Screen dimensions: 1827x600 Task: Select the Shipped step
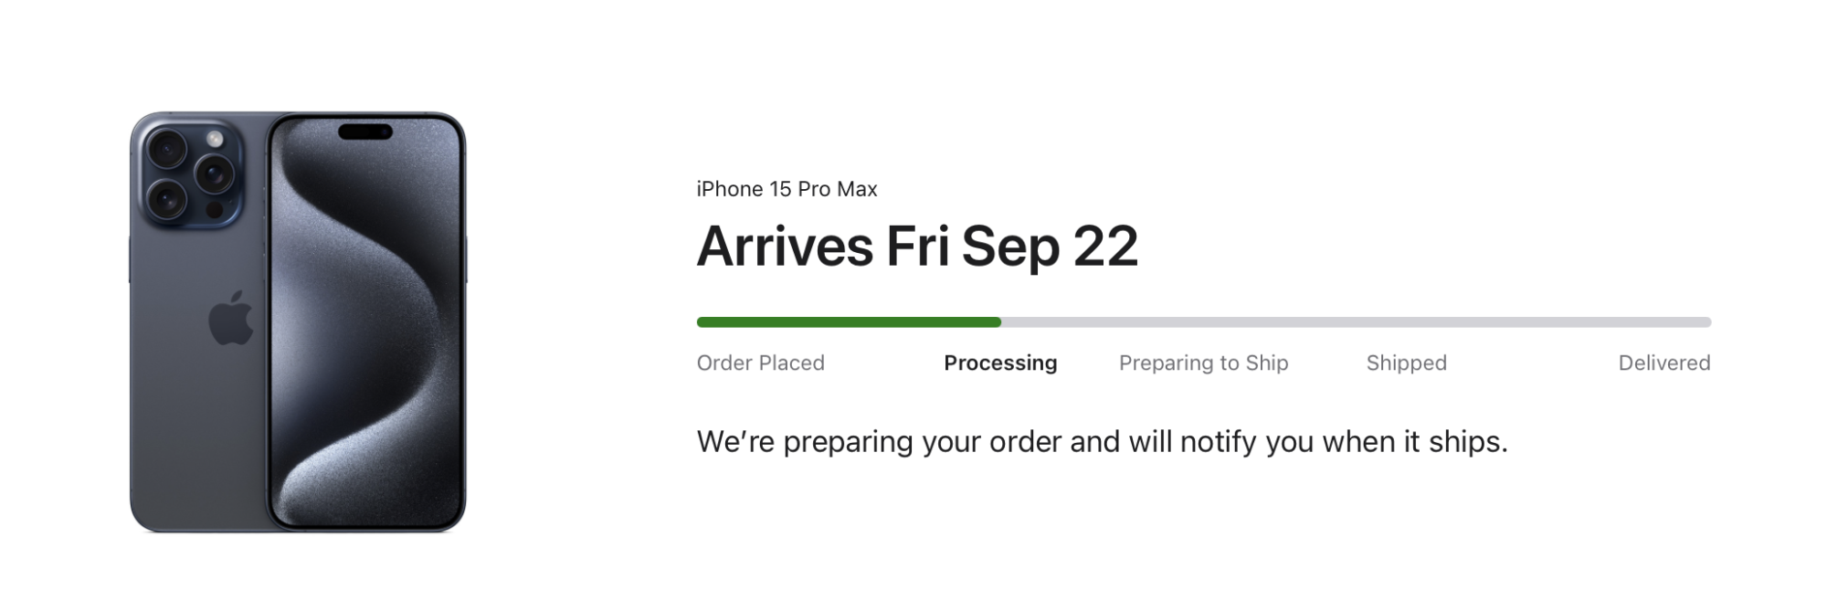1406,363
